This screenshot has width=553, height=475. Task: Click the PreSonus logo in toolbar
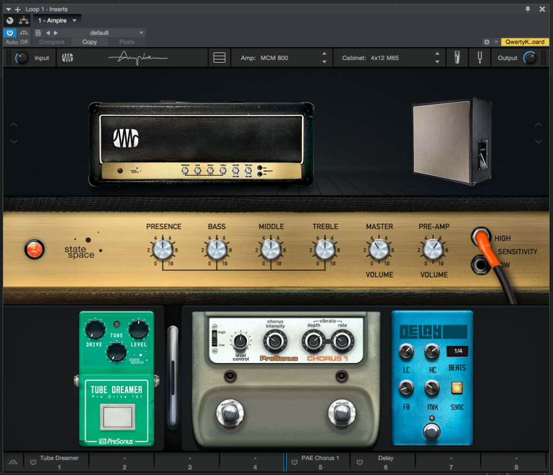point(68,57)
